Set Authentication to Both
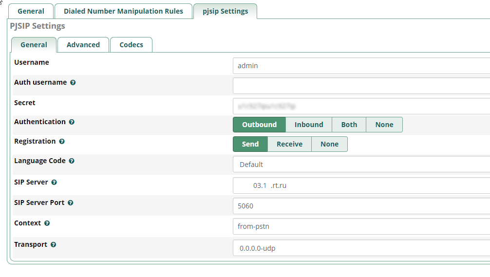The height and width of the screenshot is (277, 490). (349, 125)
